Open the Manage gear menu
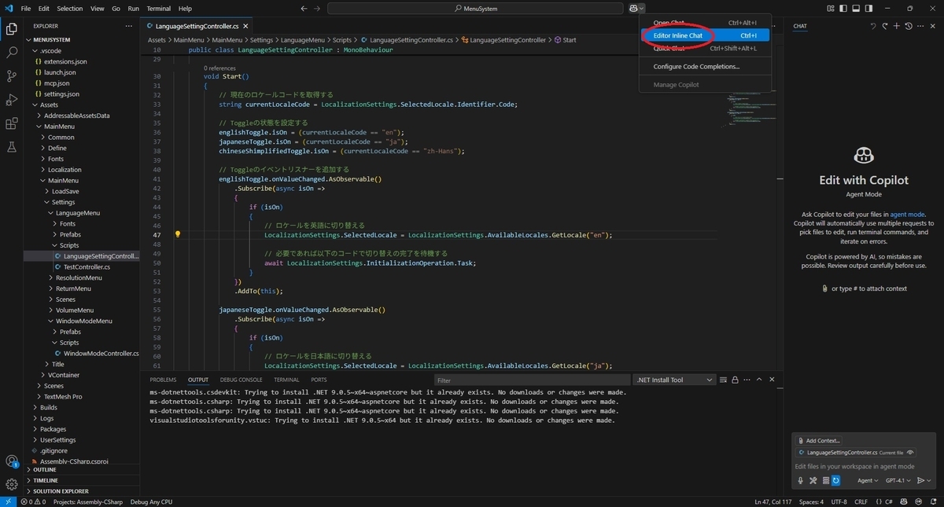 pyautogui.click(x=12, y=484)
